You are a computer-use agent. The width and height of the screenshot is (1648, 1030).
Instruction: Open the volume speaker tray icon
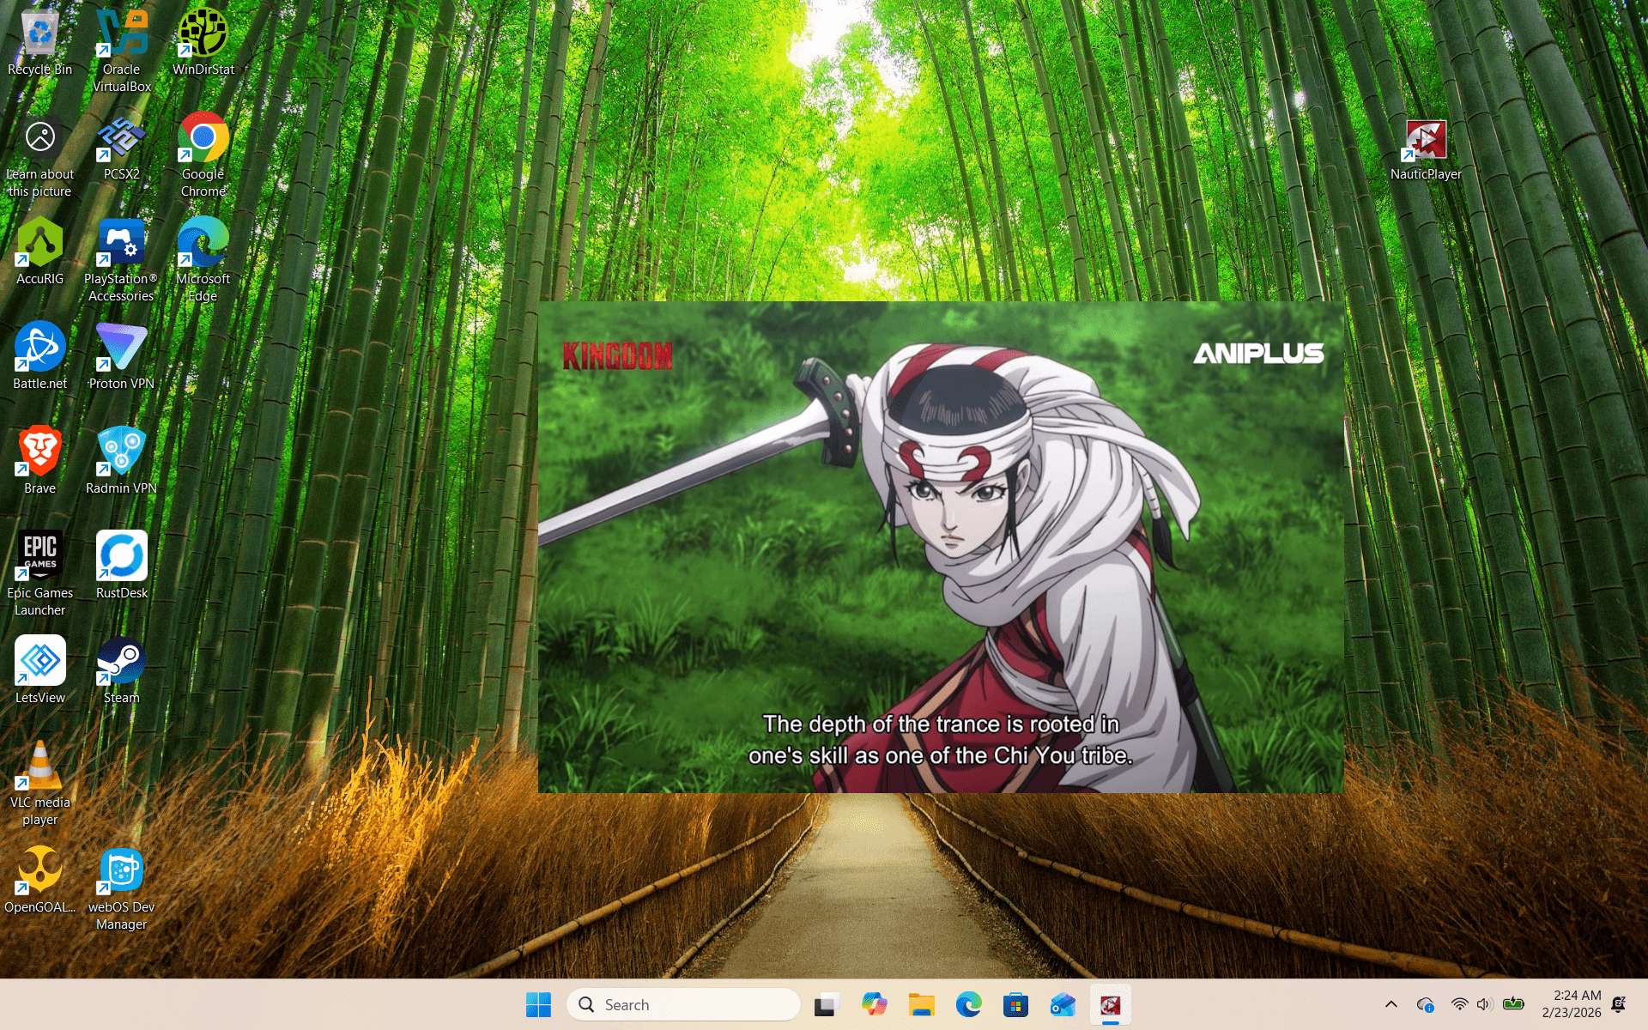[1484, 1004]
